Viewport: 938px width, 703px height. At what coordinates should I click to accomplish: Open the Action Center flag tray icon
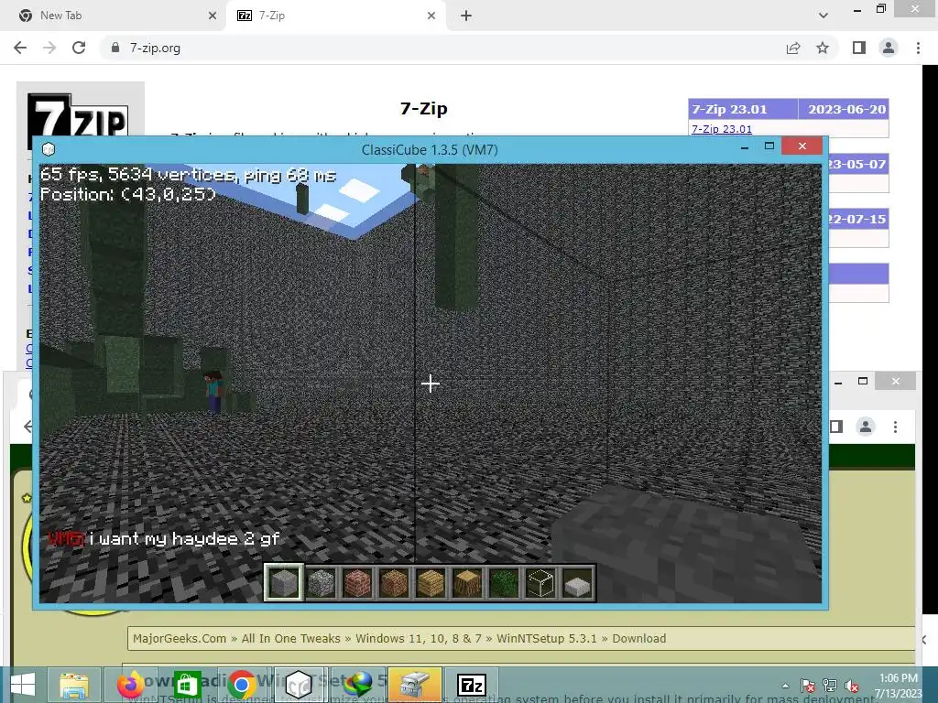pos(808,686)
